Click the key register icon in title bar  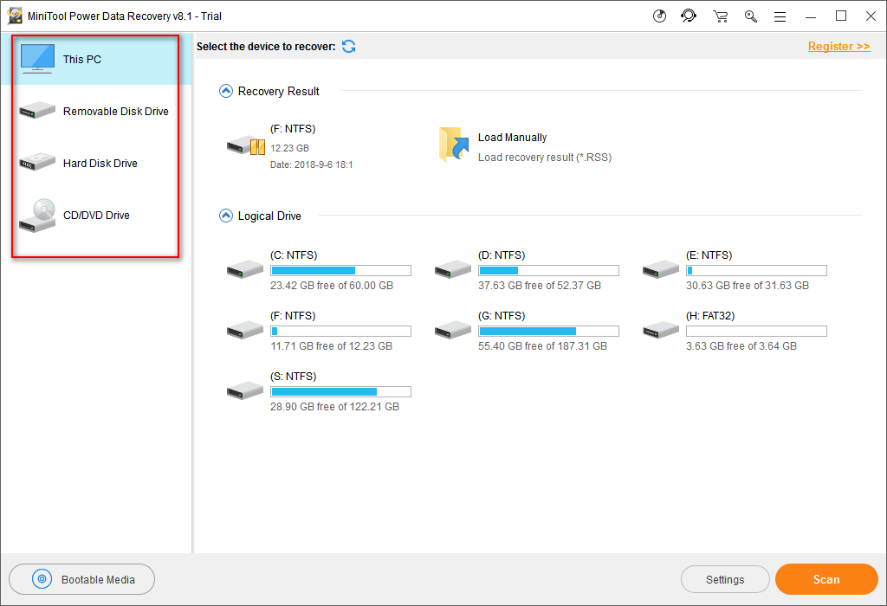pos(751,16)
